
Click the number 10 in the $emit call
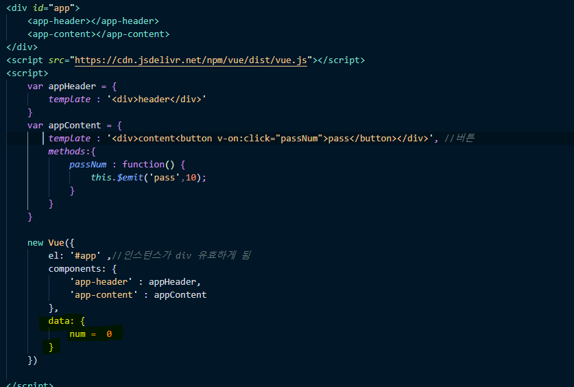[x=191, y=178]
